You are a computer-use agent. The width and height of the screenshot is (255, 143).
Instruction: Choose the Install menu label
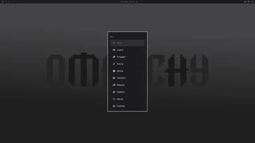pos(121,78)
